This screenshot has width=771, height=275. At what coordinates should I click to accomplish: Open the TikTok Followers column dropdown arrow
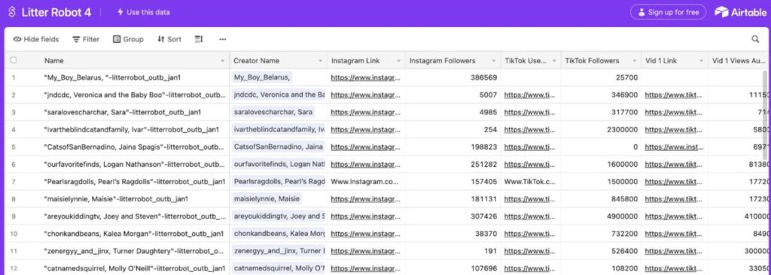(x=634, y=61)
